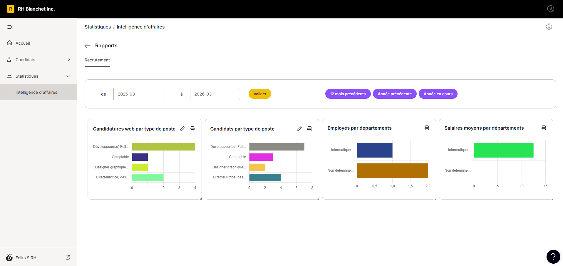Viewport: 563px width, 266px height.
Task: Apply the 12 mois précédents filter
Action: [x=348, y=94]
